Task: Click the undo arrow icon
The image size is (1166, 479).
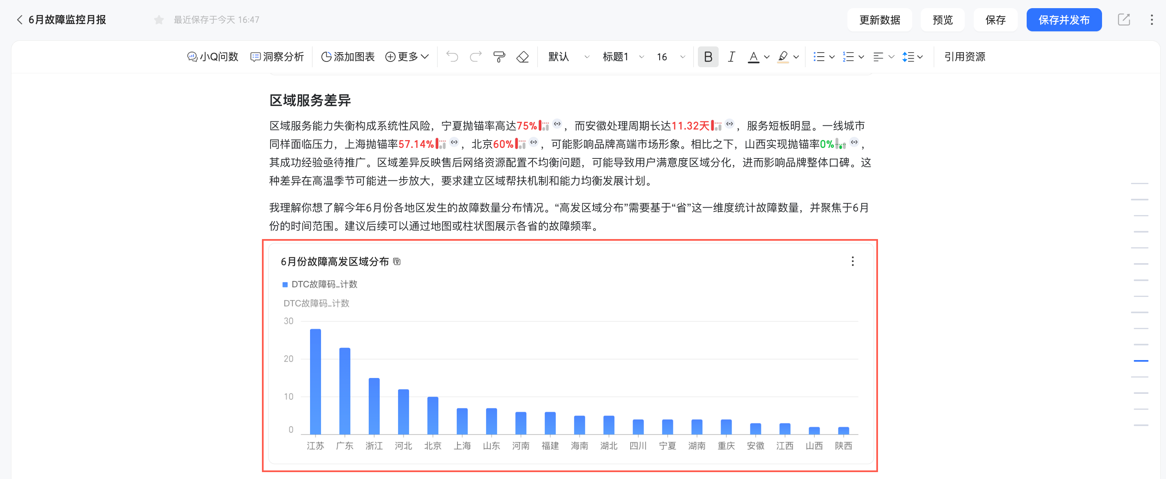Action: [452, 57]
